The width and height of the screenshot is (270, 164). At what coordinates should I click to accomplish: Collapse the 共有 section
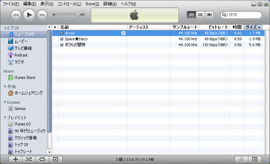5,87
